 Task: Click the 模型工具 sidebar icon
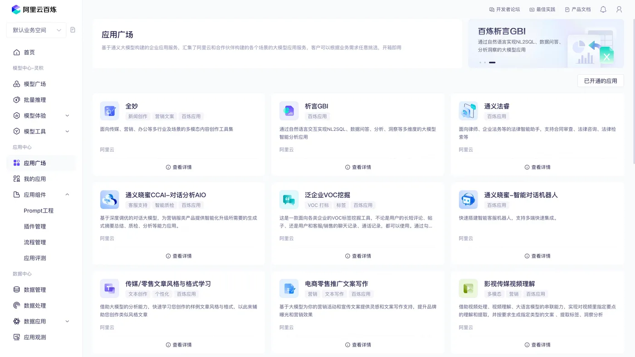coord(17,132)
